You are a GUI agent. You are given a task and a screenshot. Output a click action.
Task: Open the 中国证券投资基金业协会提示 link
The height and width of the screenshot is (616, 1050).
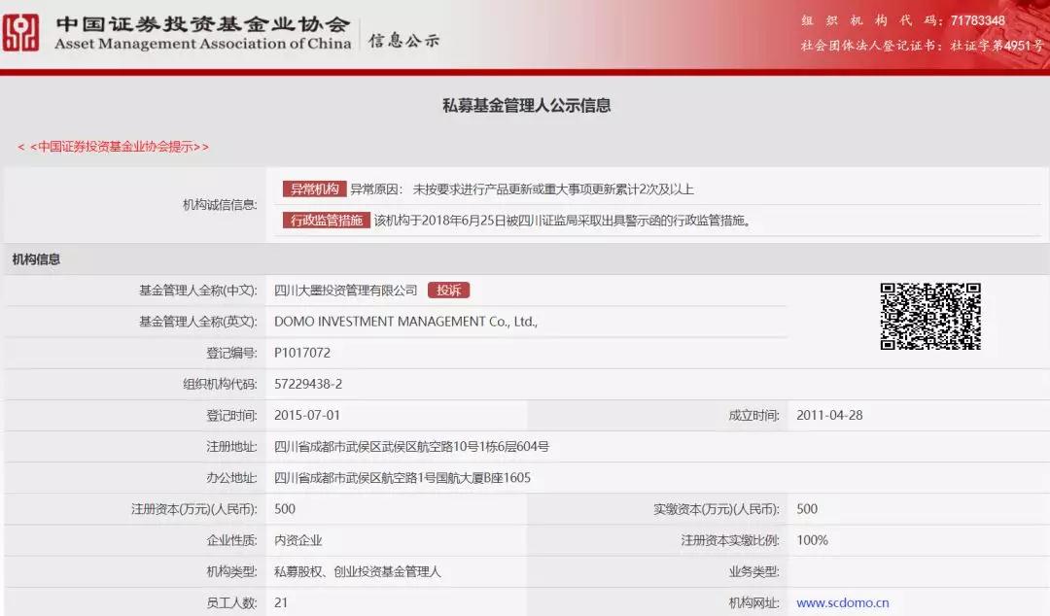113,147
